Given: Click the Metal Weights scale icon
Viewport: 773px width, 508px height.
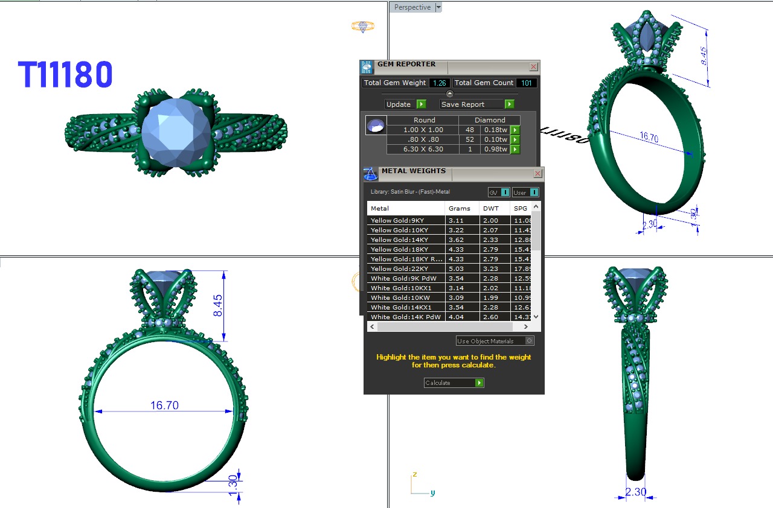Looking at the screenshot, I should pos(370,174).
